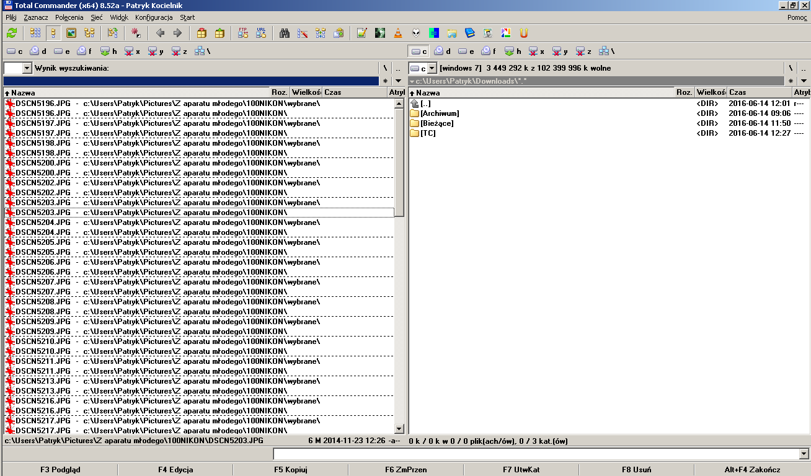Open the Sieć menu

tap(96, 17)
